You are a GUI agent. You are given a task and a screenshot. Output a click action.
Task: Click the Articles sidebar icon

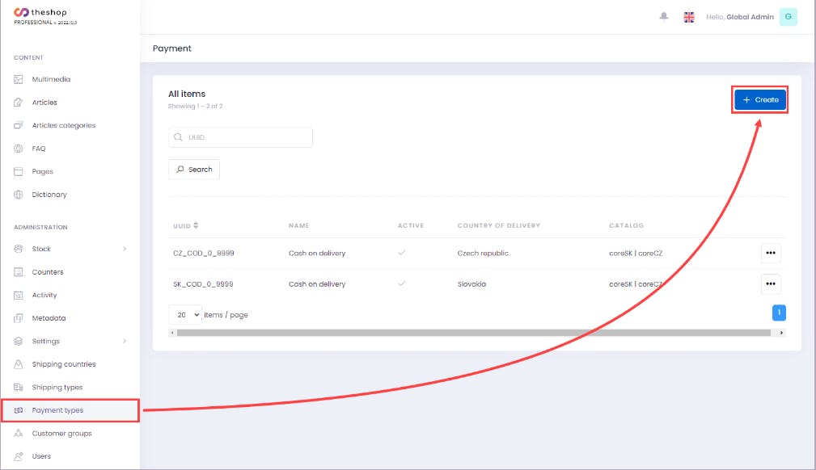click(19, 103)
